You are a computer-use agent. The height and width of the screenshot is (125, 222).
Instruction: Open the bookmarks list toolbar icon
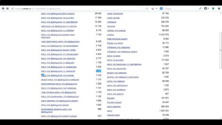coord(206,8)
